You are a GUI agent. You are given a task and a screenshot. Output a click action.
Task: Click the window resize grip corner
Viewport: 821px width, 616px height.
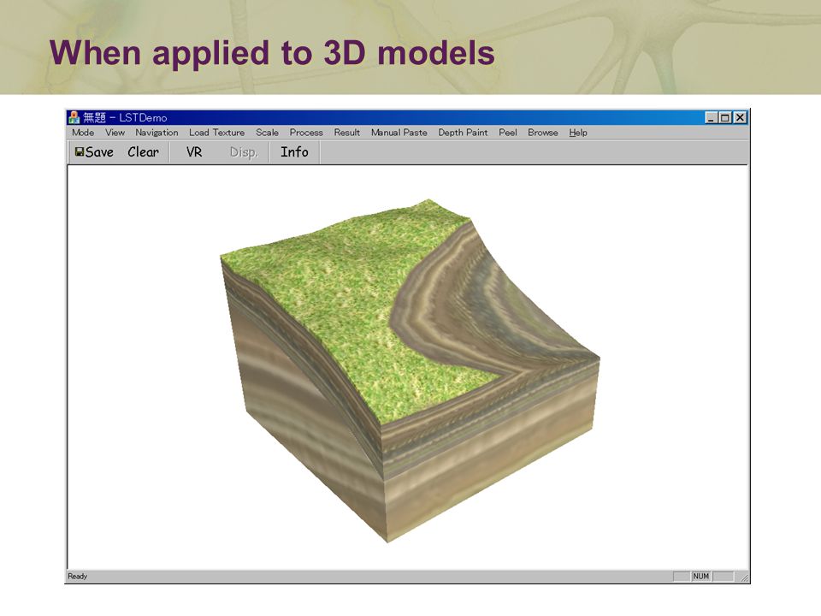click(x=744, y=577)
